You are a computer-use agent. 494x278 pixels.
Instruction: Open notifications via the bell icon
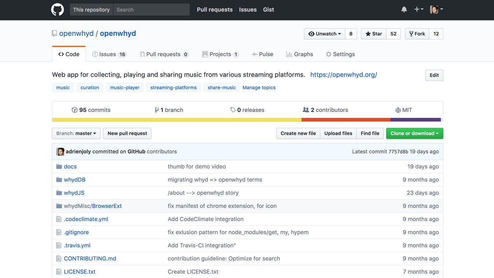click(404, 9)
